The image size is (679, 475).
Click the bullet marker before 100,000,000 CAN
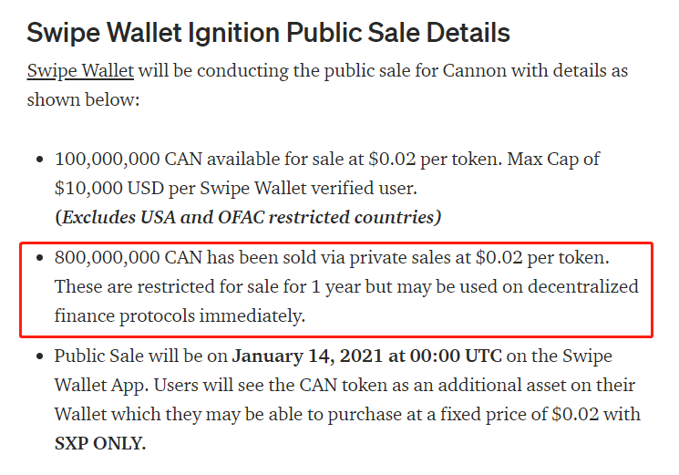pos(40,160)
